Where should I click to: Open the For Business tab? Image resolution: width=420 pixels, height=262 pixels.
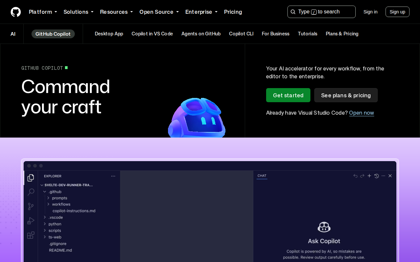(x=276, y=34)
